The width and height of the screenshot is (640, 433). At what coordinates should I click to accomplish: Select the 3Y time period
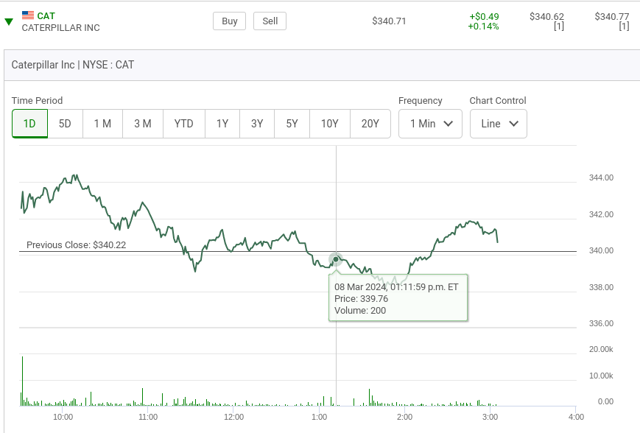click(x=257, y=124)
